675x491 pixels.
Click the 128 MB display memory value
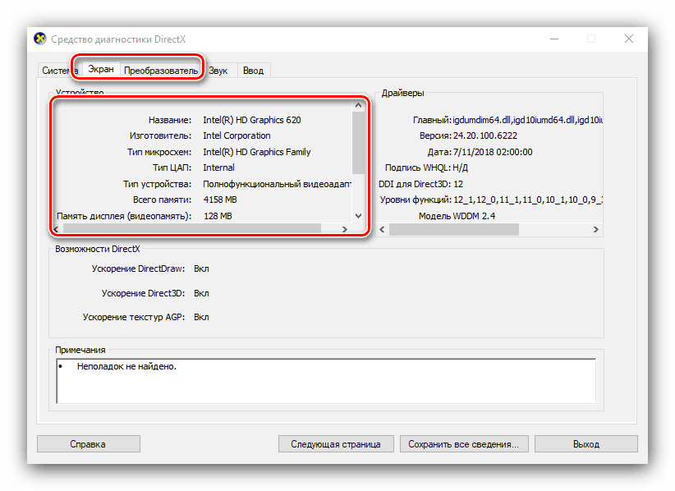[218, 216]
